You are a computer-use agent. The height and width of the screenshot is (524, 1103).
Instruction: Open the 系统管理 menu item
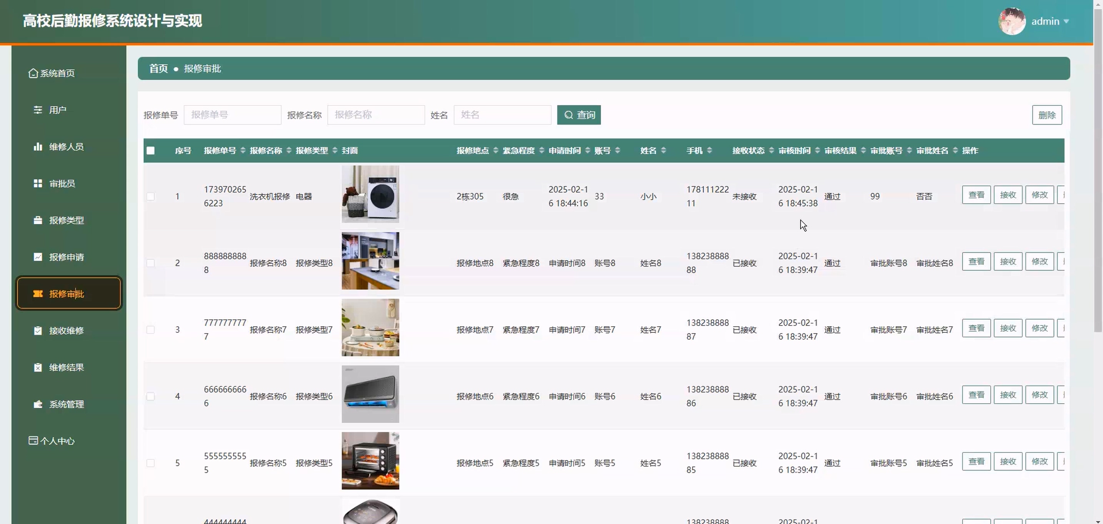[66, 404]
